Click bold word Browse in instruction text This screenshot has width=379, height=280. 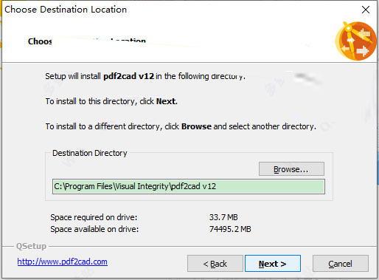click(x=196, y=126)
